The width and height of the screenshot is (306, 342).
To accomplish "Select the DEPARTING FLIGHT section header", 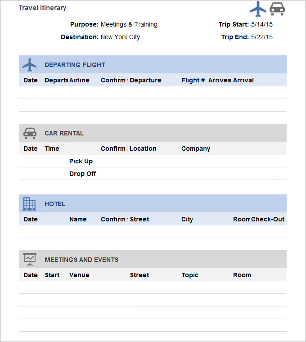I will tap(75, 65).
